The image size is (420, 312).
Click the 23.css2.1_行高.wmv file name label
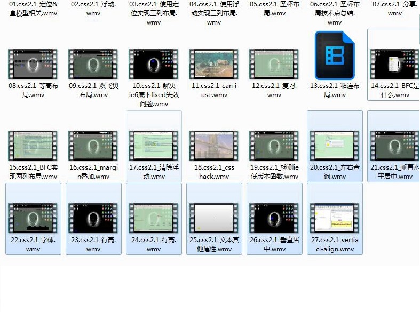93,244
